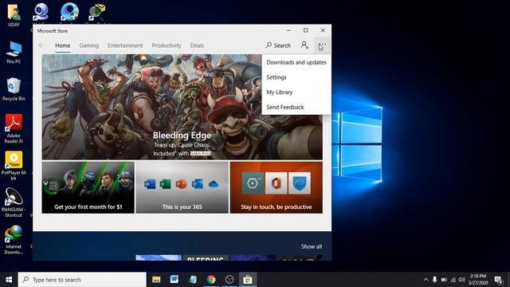Click the volume speaker tray icon
This screenshot has height=287, width=510.
click(462, 280)
